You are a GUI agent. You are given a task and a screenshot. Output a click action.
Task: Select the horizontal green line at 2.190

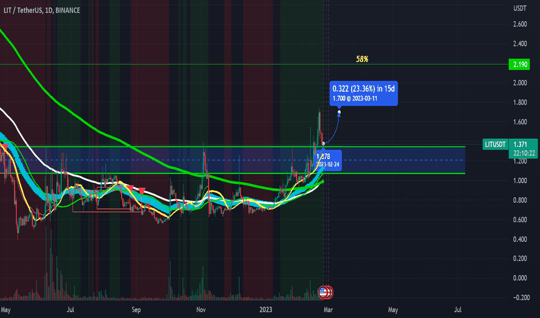point(254,64)
